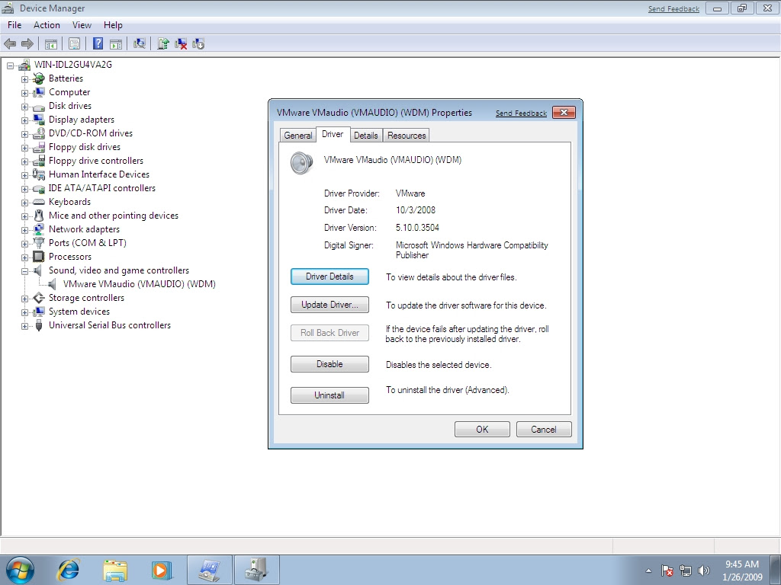This screenshot has height=585, width=781.
Task: Open the Properties toolbar icon
Action: pyautogui.click(x=74, y=43)
